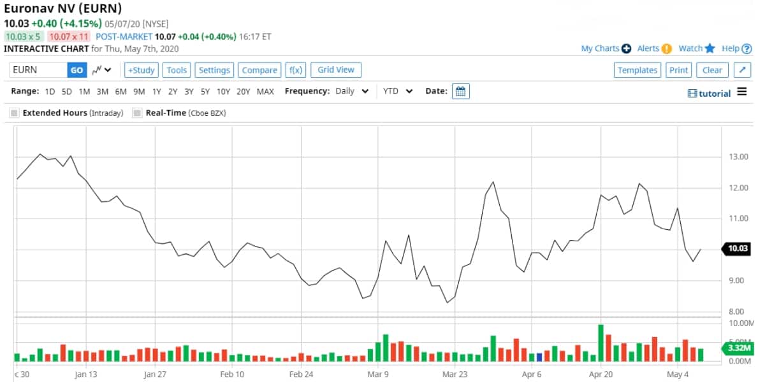The image size is (765, 391).
Task: Open the Tools button
Action: 177,70
